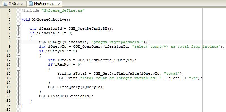
Task: Switch to the MyScene tab
Action: 14,4
